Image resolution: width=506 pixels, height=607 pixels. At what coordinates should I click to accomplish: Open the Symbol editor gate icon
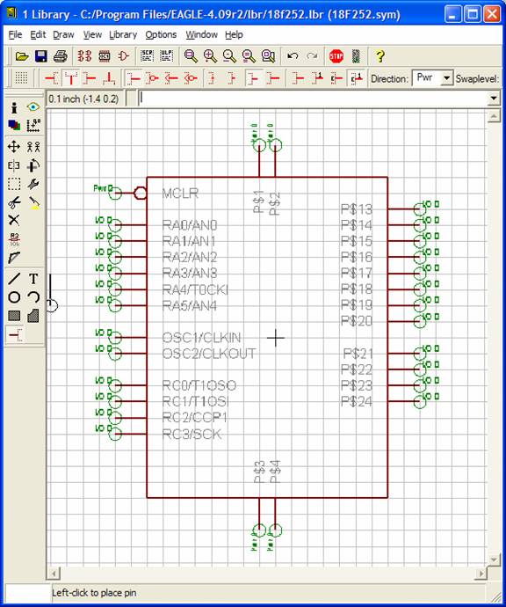click(124, 56)
